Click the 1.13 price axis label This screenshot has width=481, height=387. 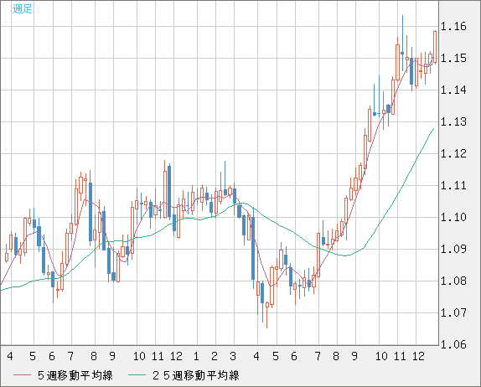[x=453, y=122]
